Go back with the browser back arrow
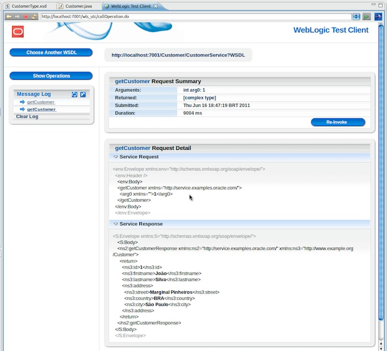Viewport: 387px width, 351px height. (9, 17)
